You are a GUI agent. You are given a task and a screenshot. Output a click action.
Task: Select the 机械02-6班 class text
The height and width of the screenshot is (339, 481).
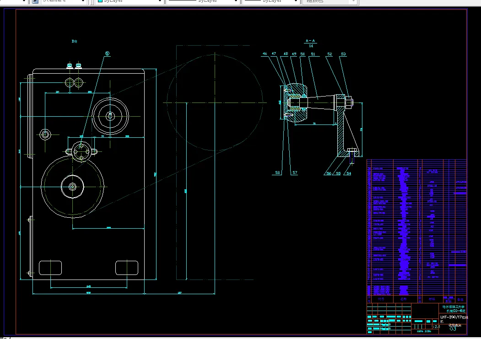coord(456,311)
